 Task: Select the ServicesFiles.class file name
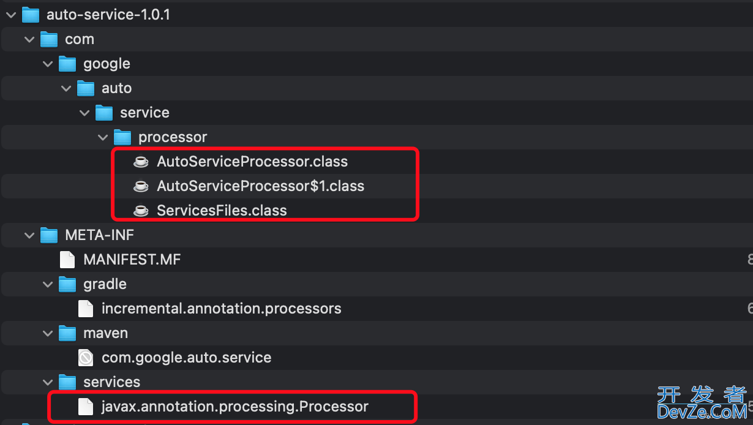(222, 211)
